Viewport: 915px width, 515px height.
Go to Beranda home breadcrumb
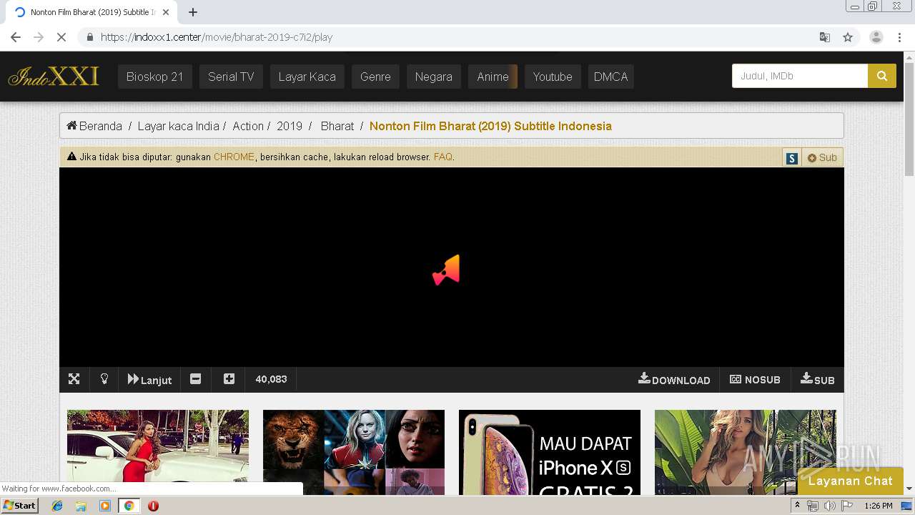(x=94, y=126)
